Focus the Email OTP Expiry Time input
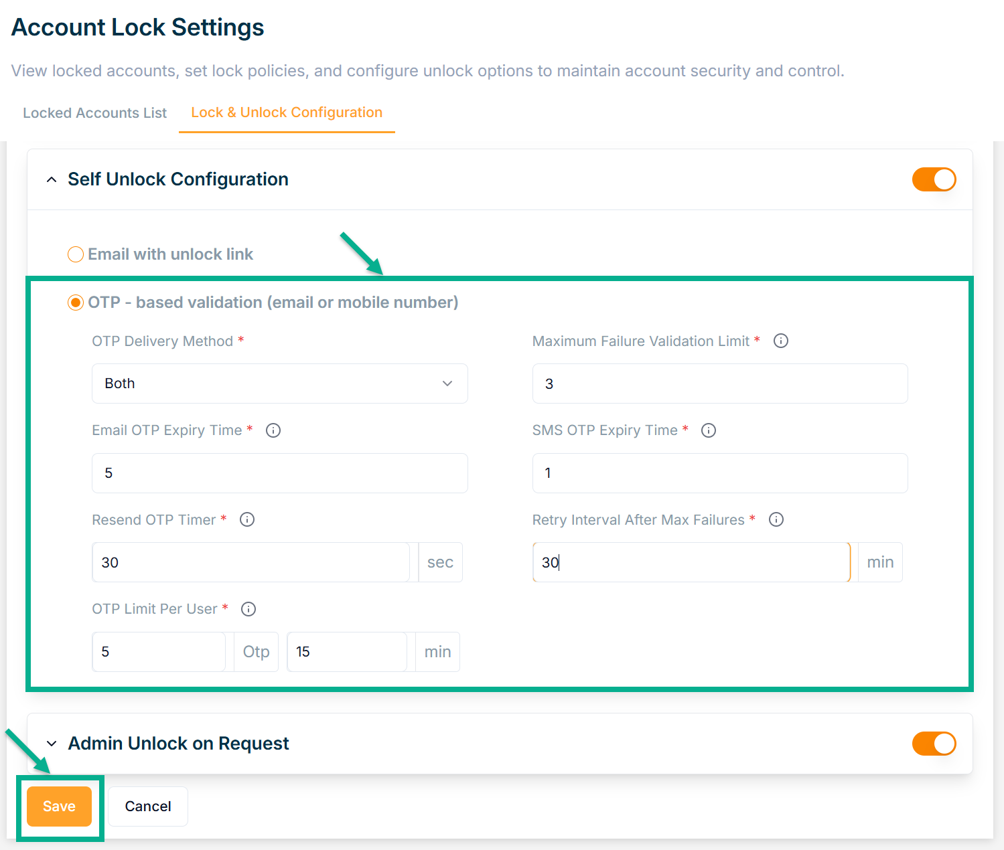 pyautogui.click(x=279, y=473)
